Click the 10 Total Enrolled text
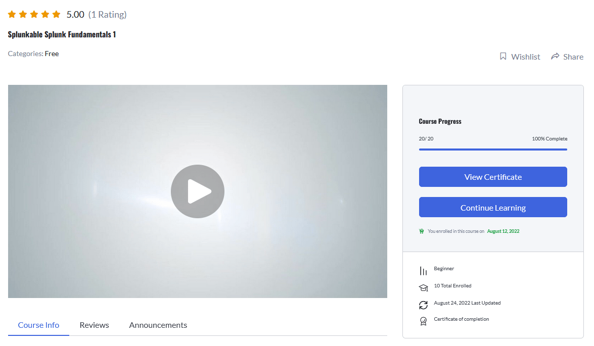This screenshot has width=594, height=346. (x=452, y=286)
